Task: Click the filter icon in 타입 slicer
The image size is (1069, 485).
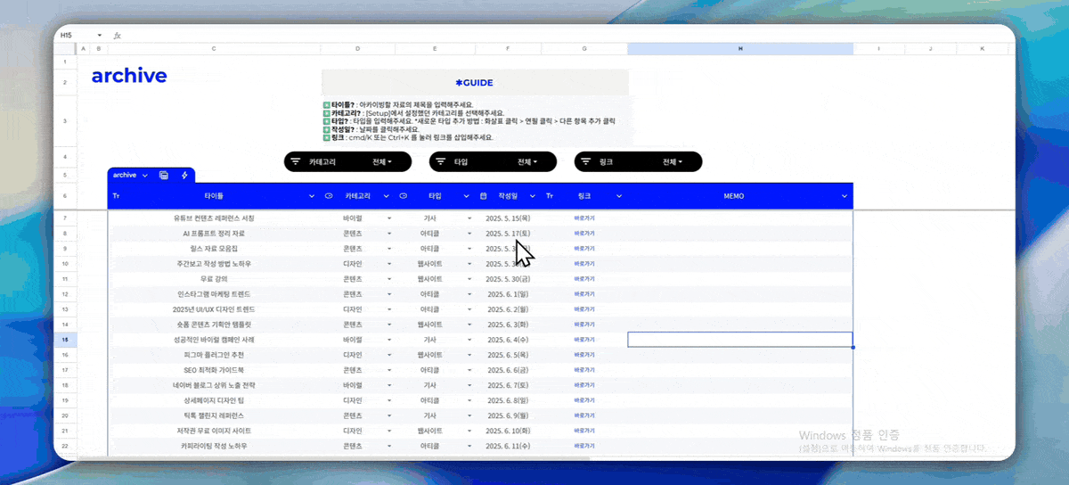Action: pyautogui.click(x=441, y=162)
